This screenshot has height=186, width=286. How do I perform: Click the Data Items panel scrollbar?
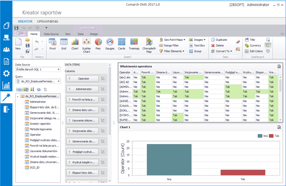pyautogui.click(x=110, y=101)
